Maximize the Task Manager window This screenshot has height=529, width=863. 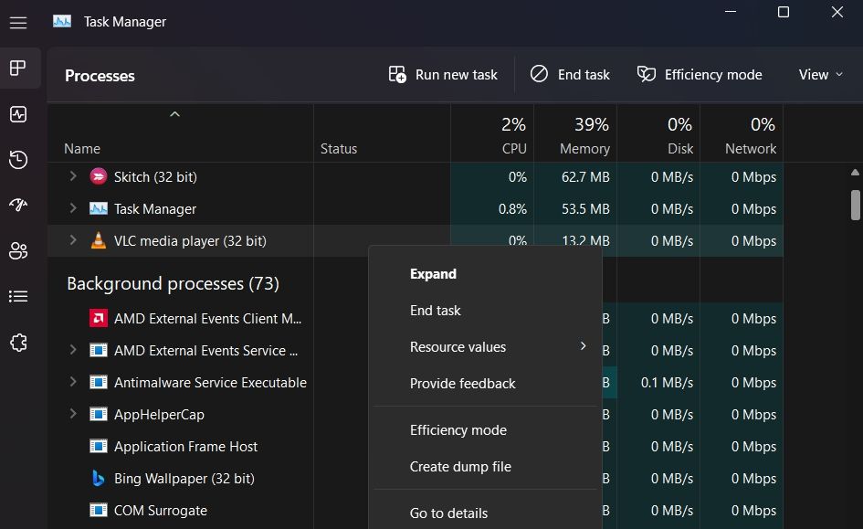[x=784, y=12]
